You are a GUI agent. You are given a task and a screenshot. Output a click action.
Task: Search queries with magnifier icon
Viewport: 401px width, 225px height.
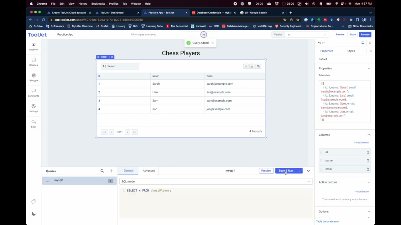pyautogui.click(x=102, y=171)
